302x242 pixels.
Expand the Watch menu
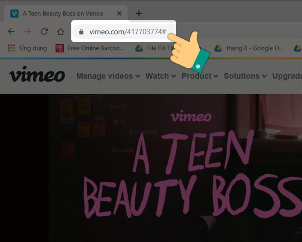(x=161, y=76)
